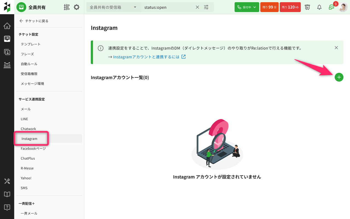Open the user avatar profile menu
This screenshot has height=219, width=350.
343,7
